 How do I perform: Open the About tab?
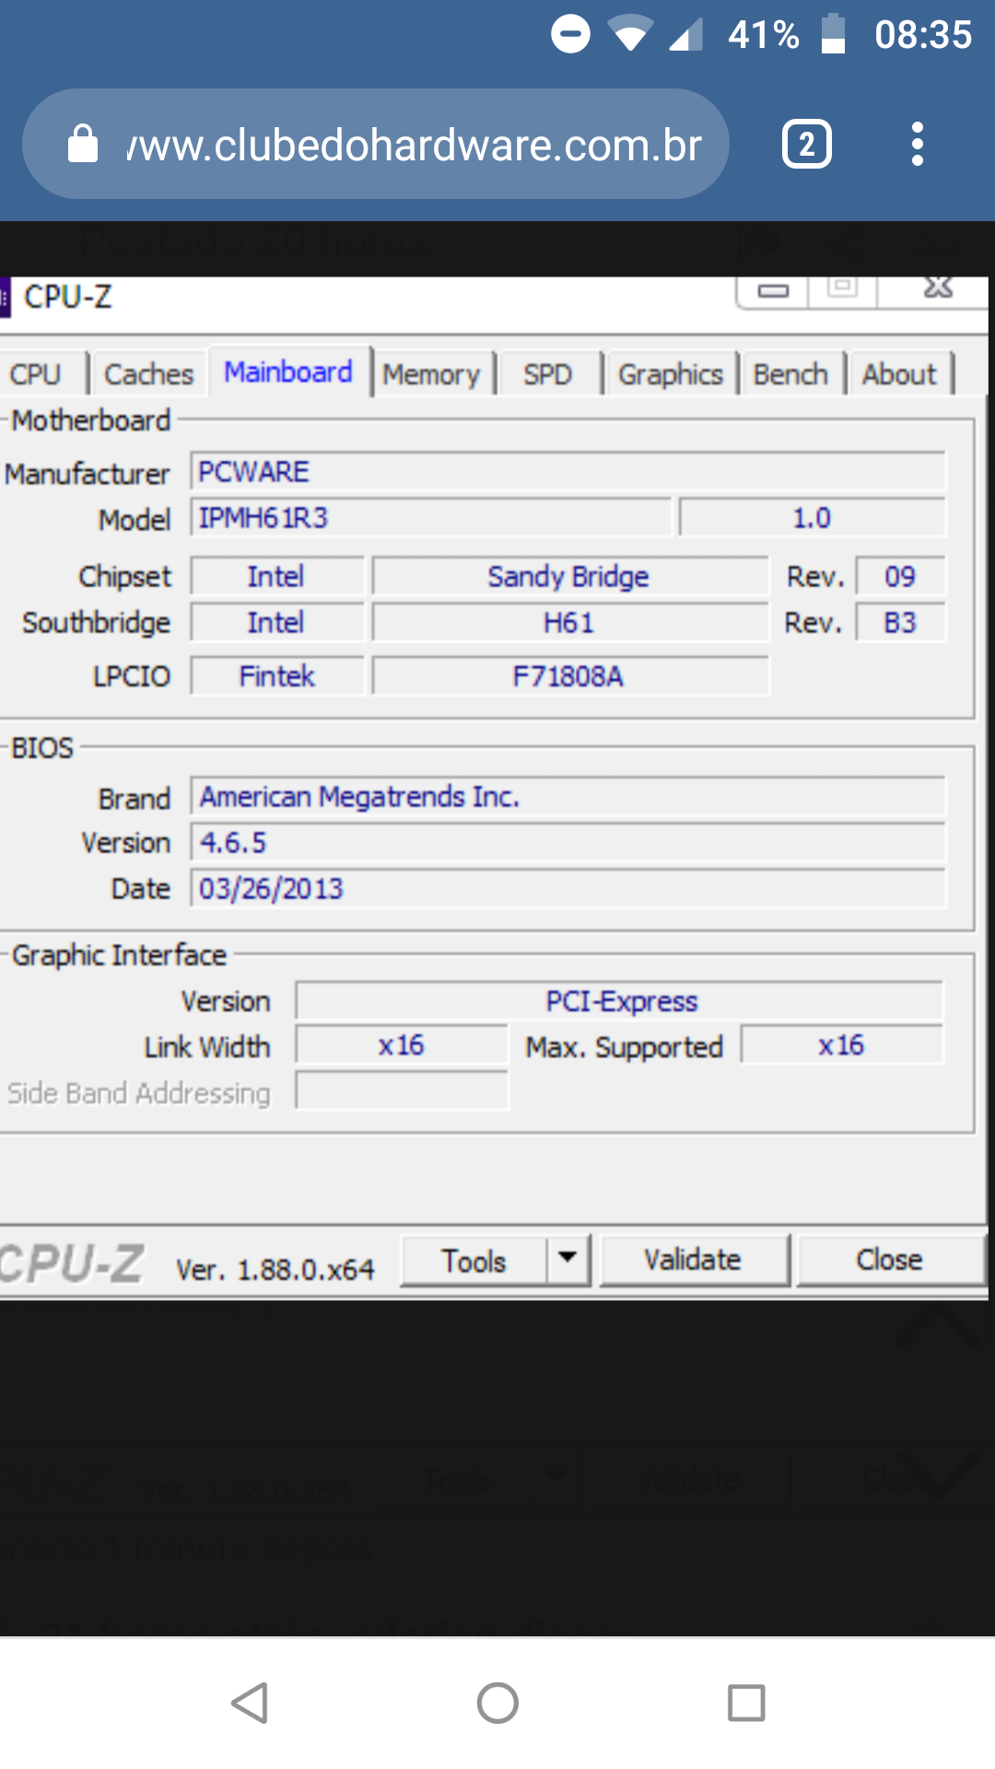point(899,374)
